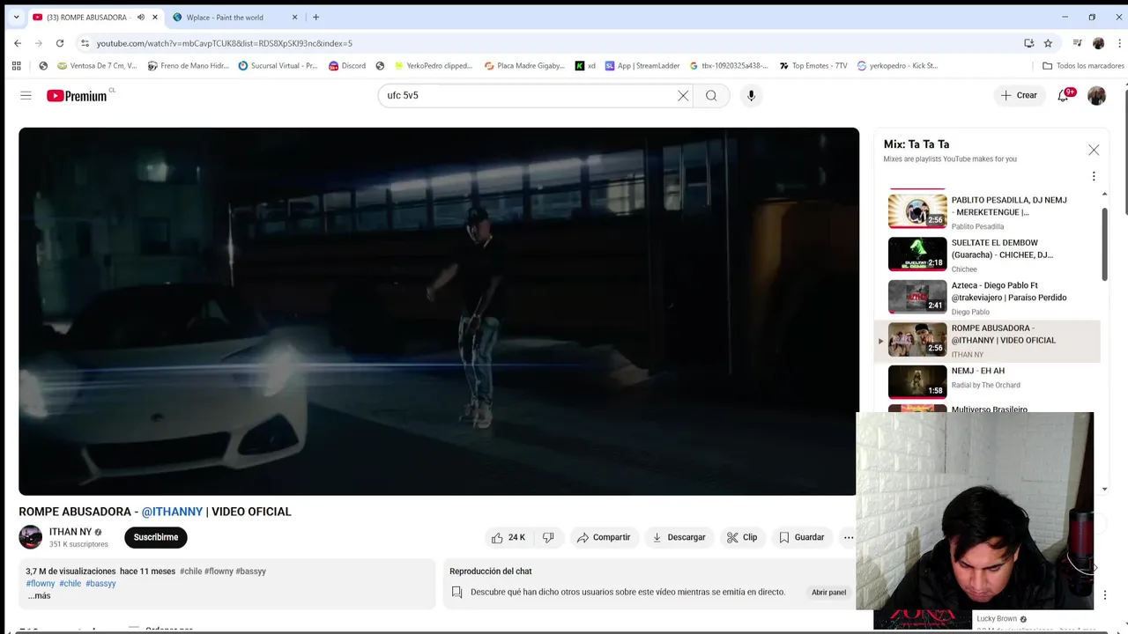Click the main video player
The width and height of the screenshot is (1128, 634).
439,311
